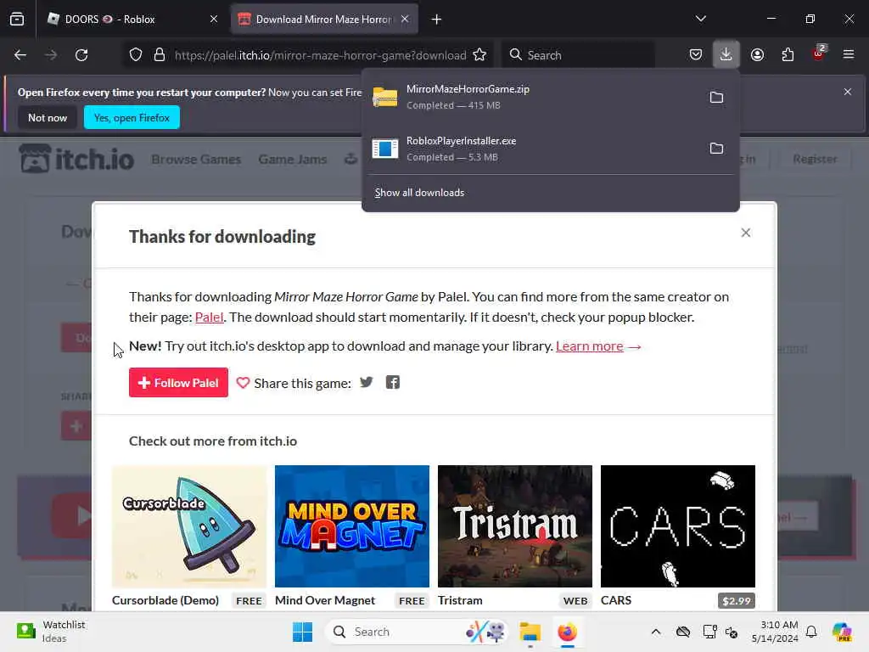Click the Follow Palel button
Screen dimensions: 869x652
178,383
